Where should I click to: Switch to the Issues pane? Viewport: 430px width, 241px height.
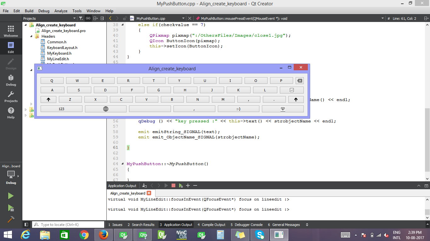115,225
